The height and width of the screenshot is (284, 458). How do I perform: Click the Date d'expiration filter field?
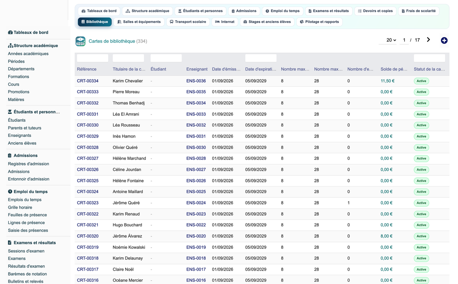[261, 58]
